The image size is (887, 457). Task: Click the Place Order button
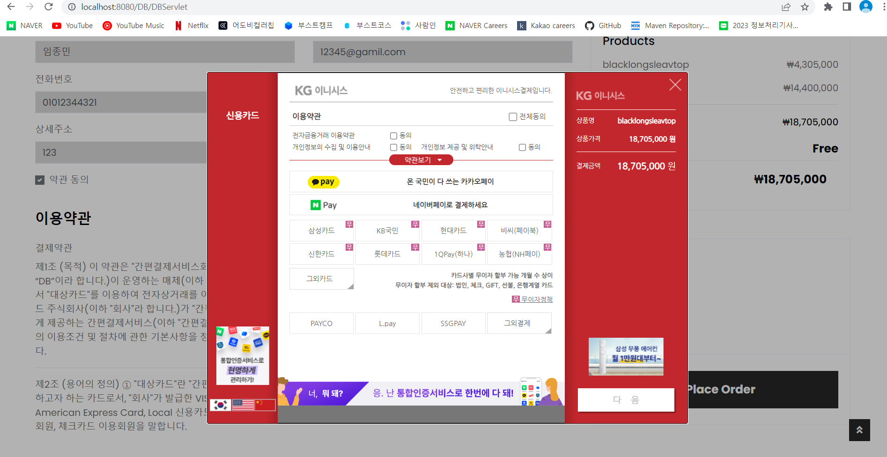pos(762,390)
